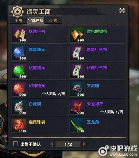Enable the 出售不确认 checkbox
Viewport: 139px width, 158px height.
[15, 144]
